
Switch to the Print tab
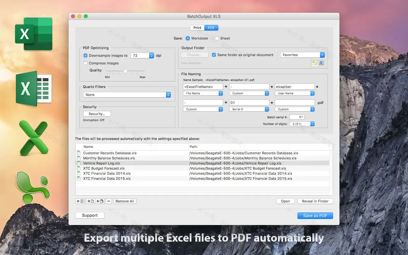(x=197, y=28)
